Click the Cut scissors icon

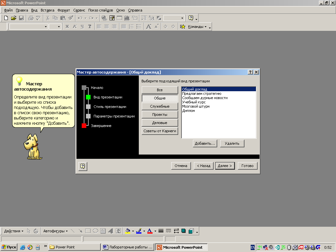[48, 18]
